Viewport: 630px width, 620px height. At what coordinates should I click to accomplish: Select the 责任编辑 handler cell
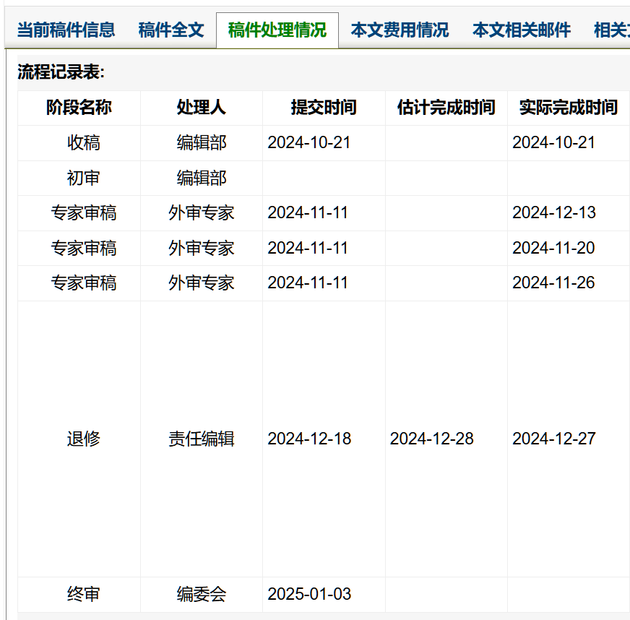pyautogui.click(x=201, y=439)
